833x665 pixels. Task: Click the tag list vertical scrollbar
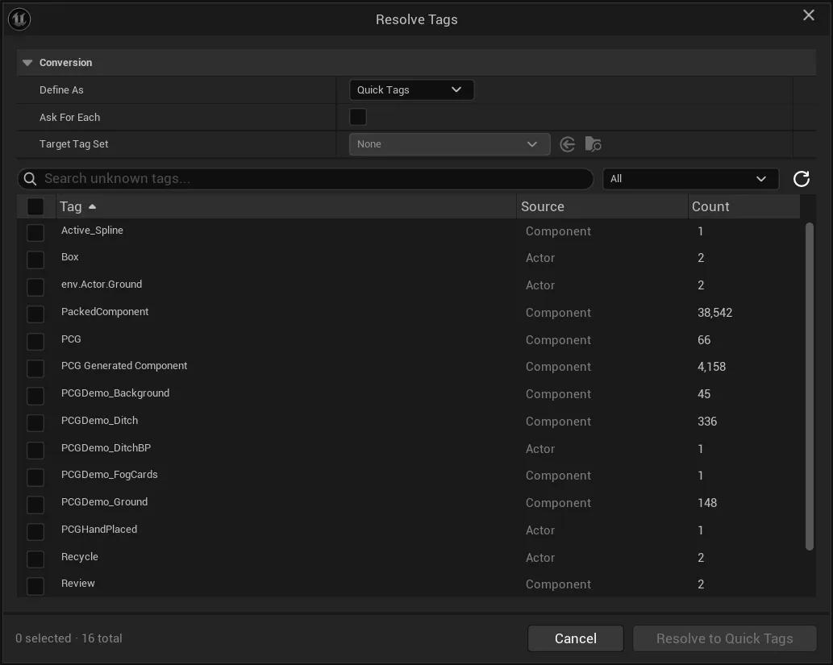tap(809, 387)
